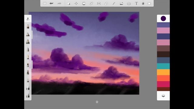
Task: Click the upper brush size slider handle
Action: coord(32,35)
